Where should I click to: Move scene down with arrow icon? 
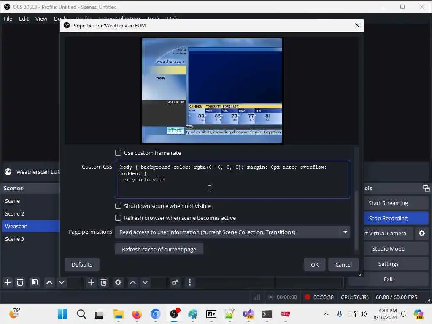click(62, 282)
